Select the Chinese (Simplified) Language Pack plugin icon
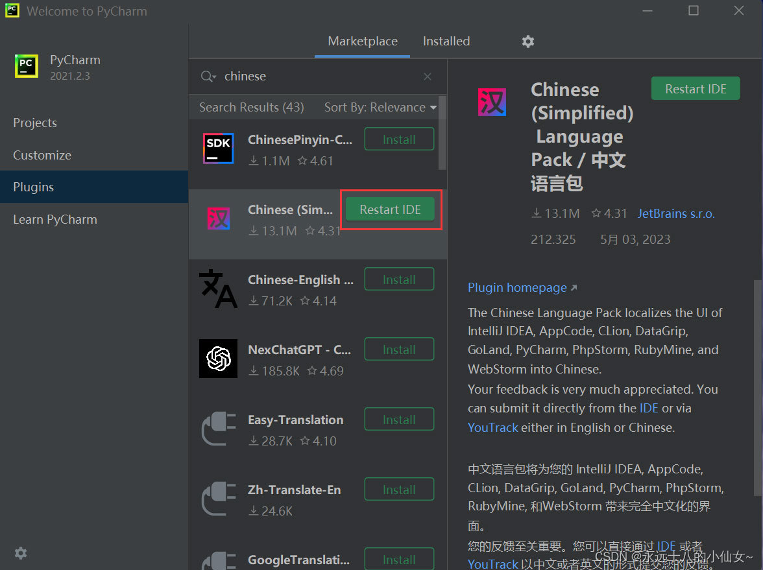The width and height of the screenshot is (763, 570). point(218,218)
